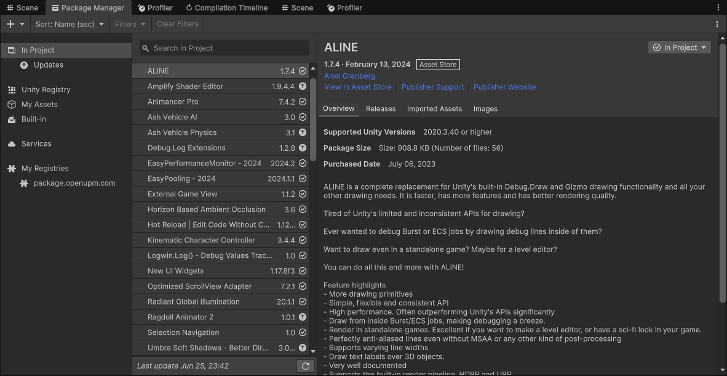Click the Updates arrow badge in sidebar

[23, 66]
